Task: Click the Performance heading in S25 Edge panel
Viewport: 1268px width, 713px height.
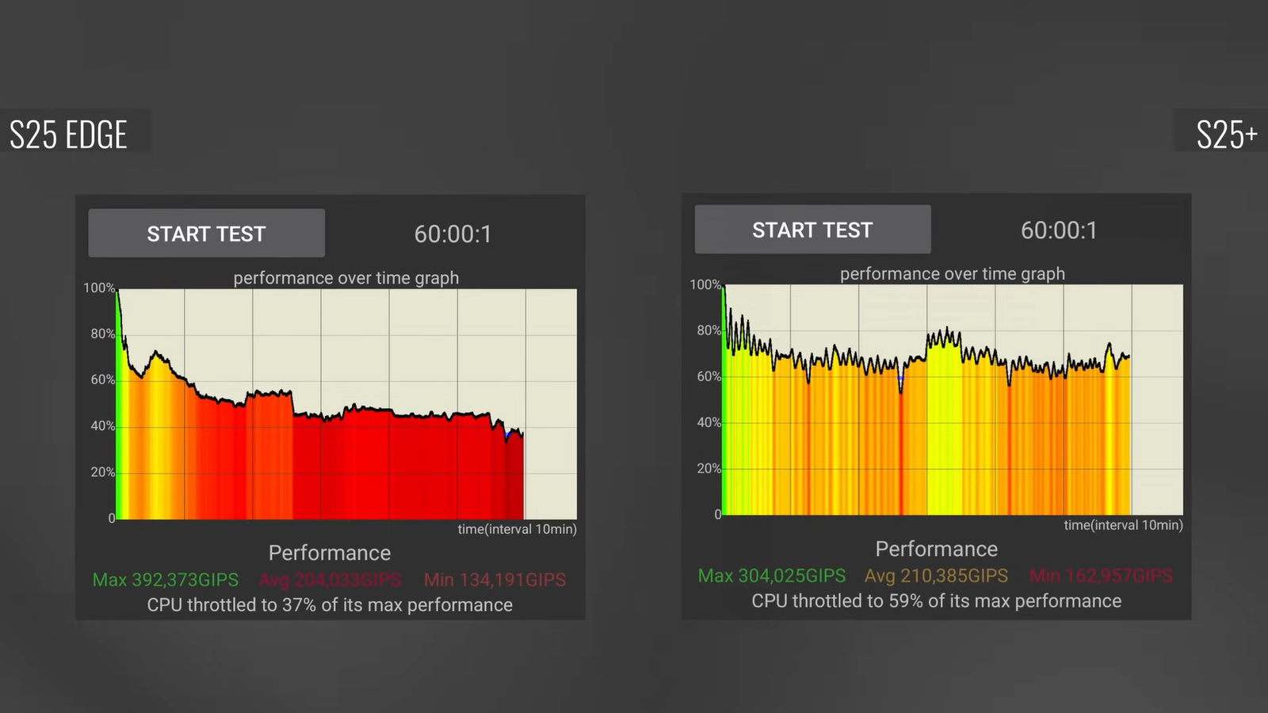Action: click(330, 553)
